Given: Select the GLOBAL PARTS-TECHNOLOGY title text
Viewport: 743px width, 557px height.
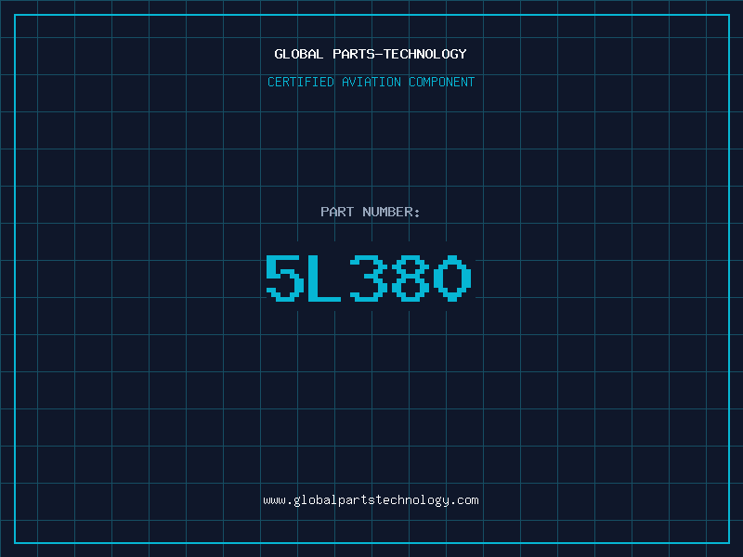Looking at the screenshot, I should [371, 54].
